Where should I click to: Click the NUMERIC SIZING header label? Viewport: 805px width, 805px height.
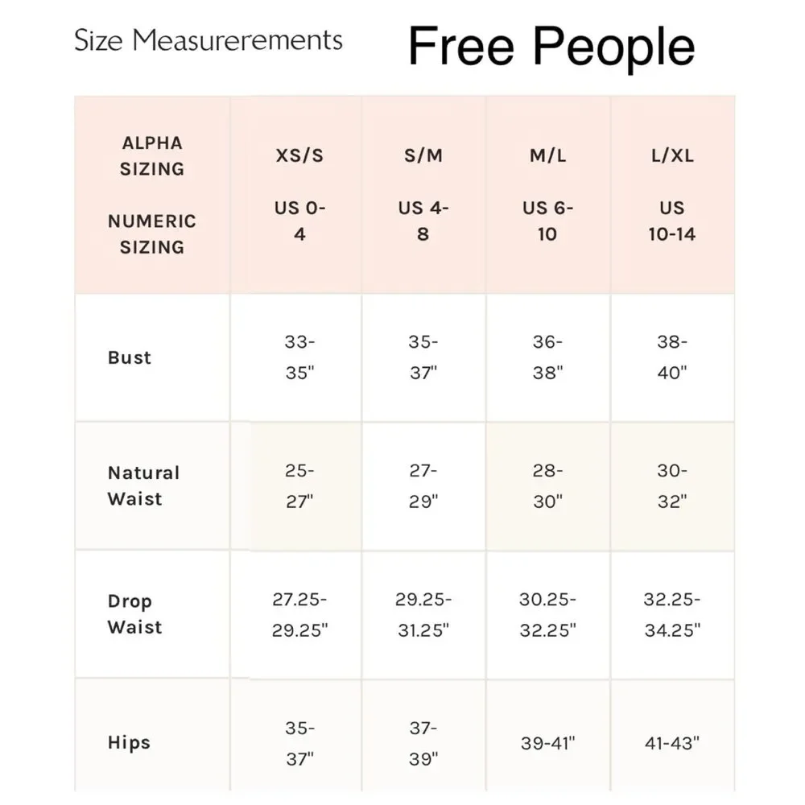(152, 234)
